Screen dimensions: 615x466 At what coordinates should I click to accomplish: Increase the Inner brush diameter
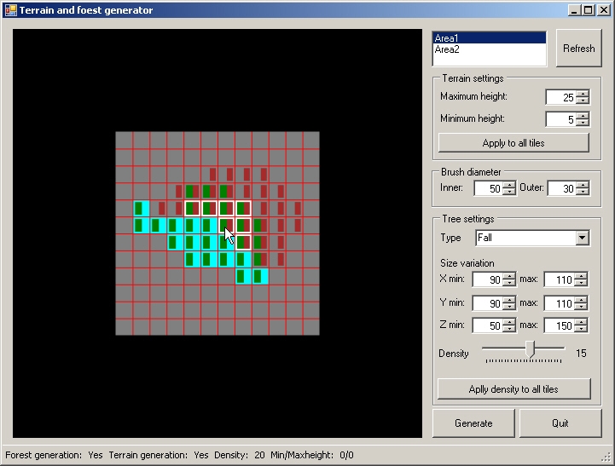pyautogui.click(x=509, y=184)
